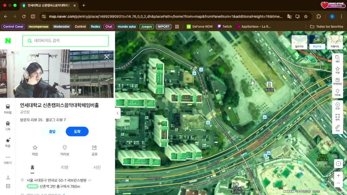Image resolution: width=347 pixels, height=195 pixels.
Task: Open the Twitch bookmark
Action: pyautogui.click(x=224, y=27)
